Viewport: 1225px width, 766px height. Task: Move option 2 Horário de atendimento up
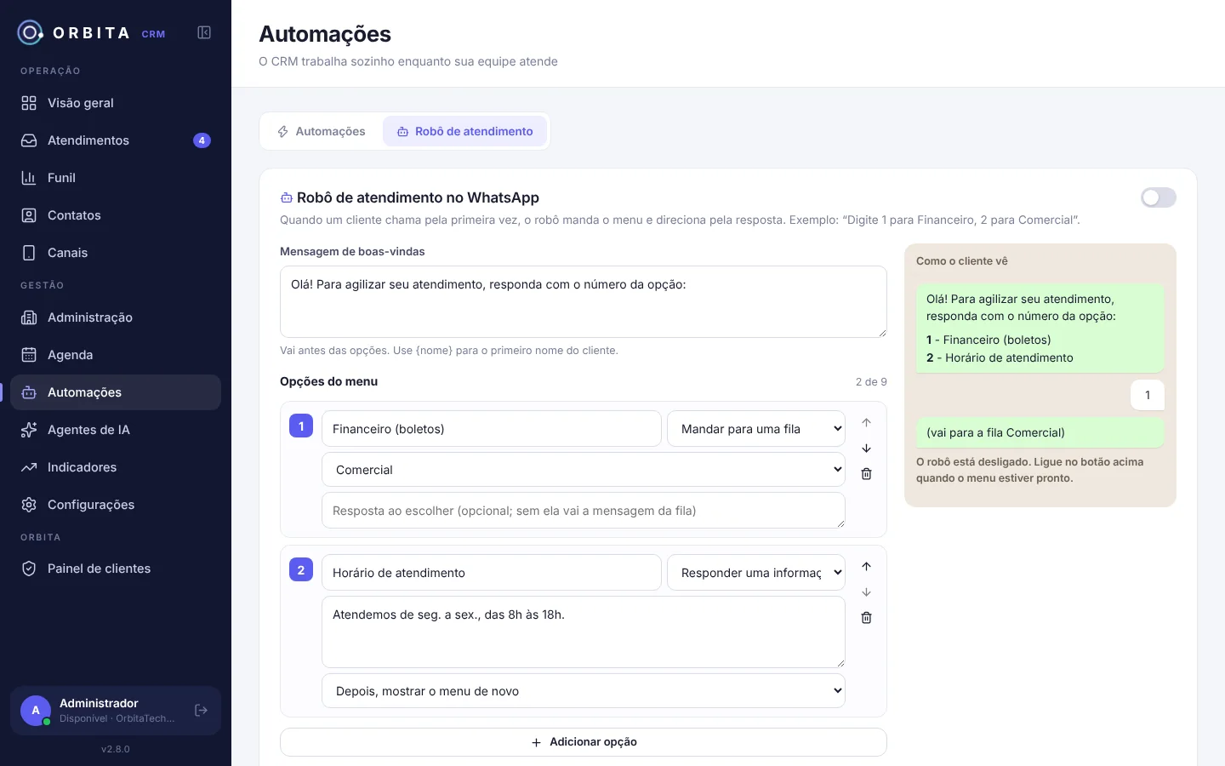coord(866,566)
